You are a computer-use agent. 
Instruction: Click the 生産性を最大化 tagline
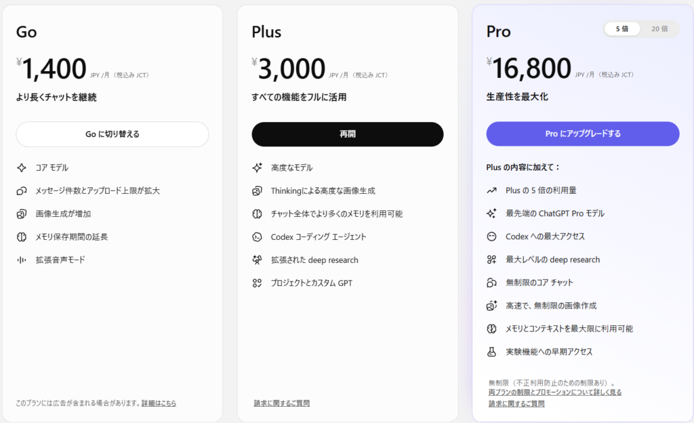[517, 97]
